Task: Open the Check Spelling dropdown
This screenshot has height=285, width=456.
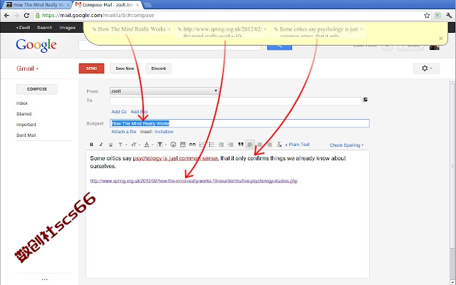Action: [346, 145]
